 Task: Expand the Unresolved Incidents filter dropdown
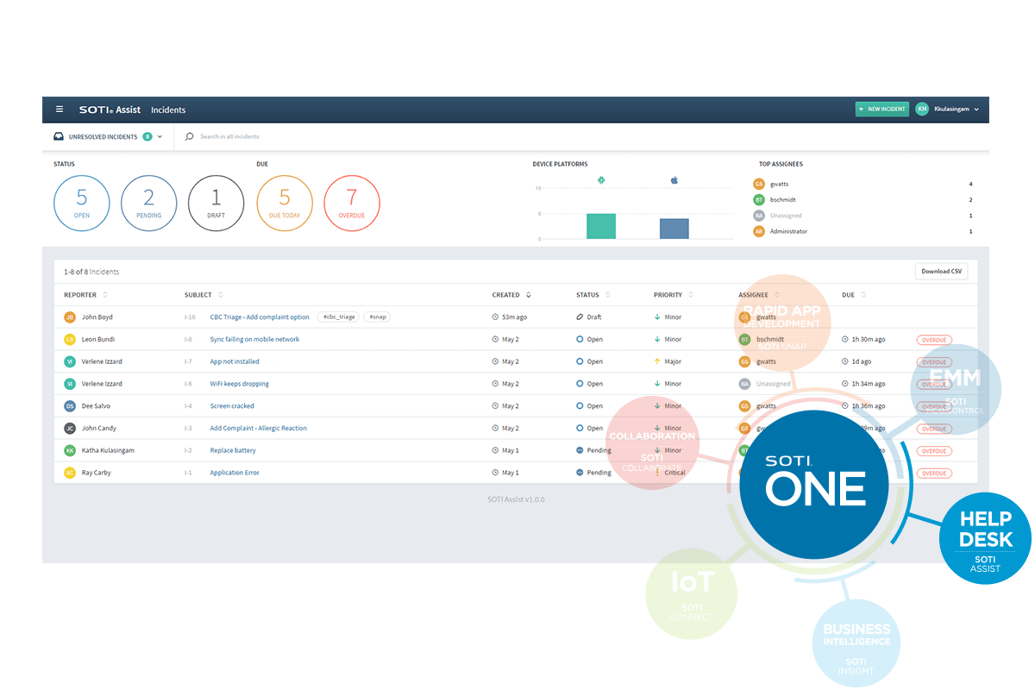(x=160, y=136)
